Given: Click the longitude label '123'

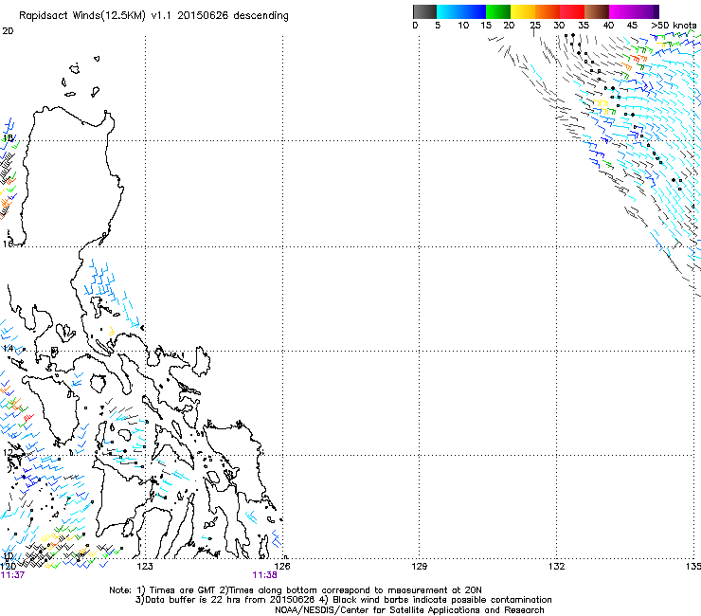Looking at the screenshot, I should pyautogui.click(x=145, y=567).
